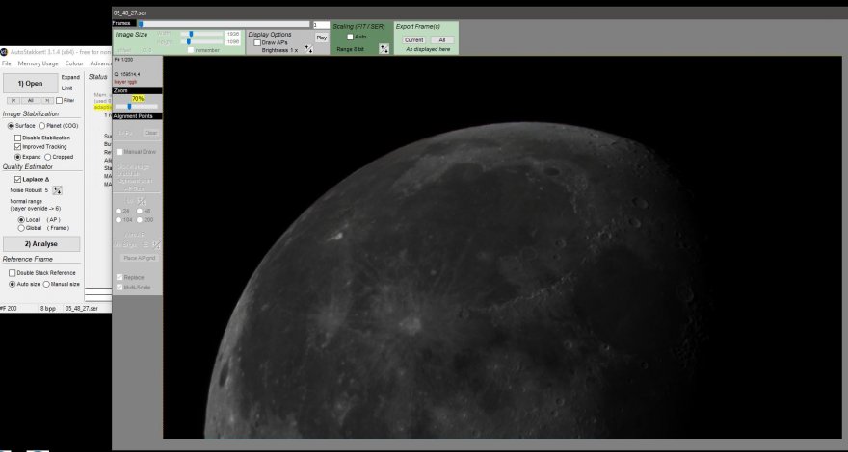Screen dimensions: 848x452
Task: Choose the Expand radio option
Action: pos(18,157)
